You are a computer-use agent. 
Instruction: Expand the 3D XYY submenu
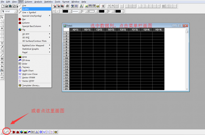click(35, 34)
